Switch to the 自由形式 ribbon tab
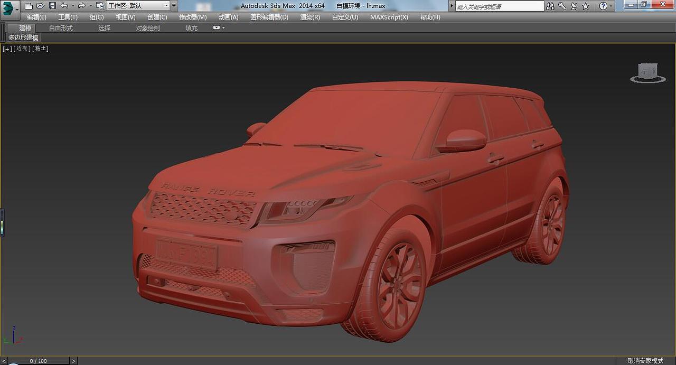Viewport: 676px width, 365px height. point(61,28)
